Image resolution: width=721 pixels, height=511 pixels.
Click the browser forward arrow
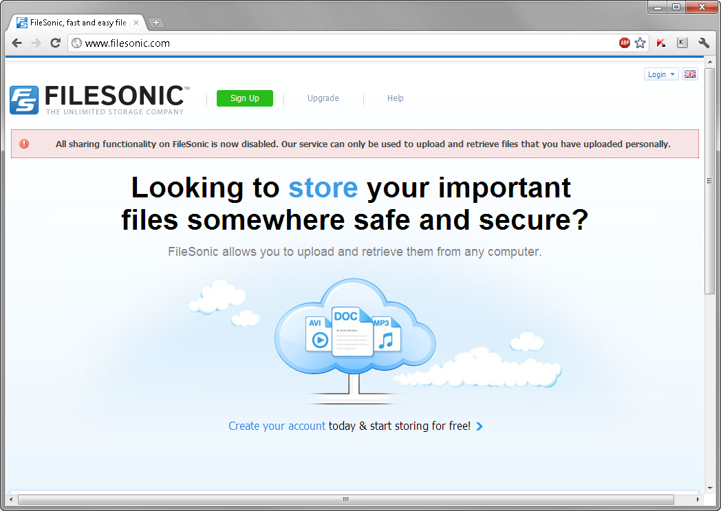click(36, 43)
